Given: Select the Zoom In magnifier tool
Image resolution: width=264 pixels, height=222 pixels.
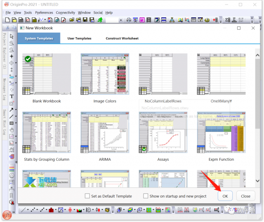Looking at the screenshot, I should click(12, 43).
